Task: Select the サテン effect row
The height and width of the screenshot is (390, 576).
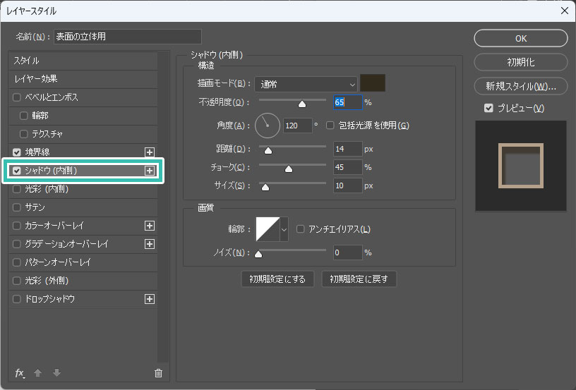Action: pyautogui.click(x=83, y=207)
